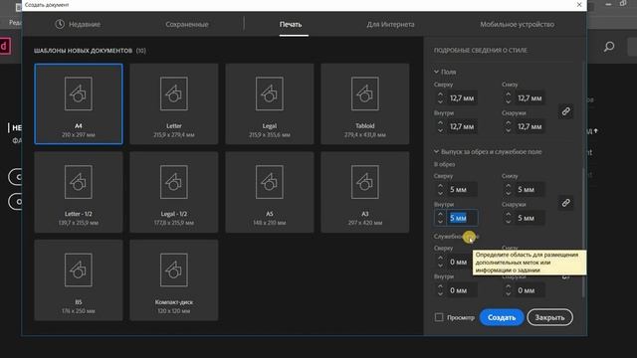Viewport: 637px width, 358px height.
Task: Select the Legal - 1/2 preset
Action: click(174, 192)
